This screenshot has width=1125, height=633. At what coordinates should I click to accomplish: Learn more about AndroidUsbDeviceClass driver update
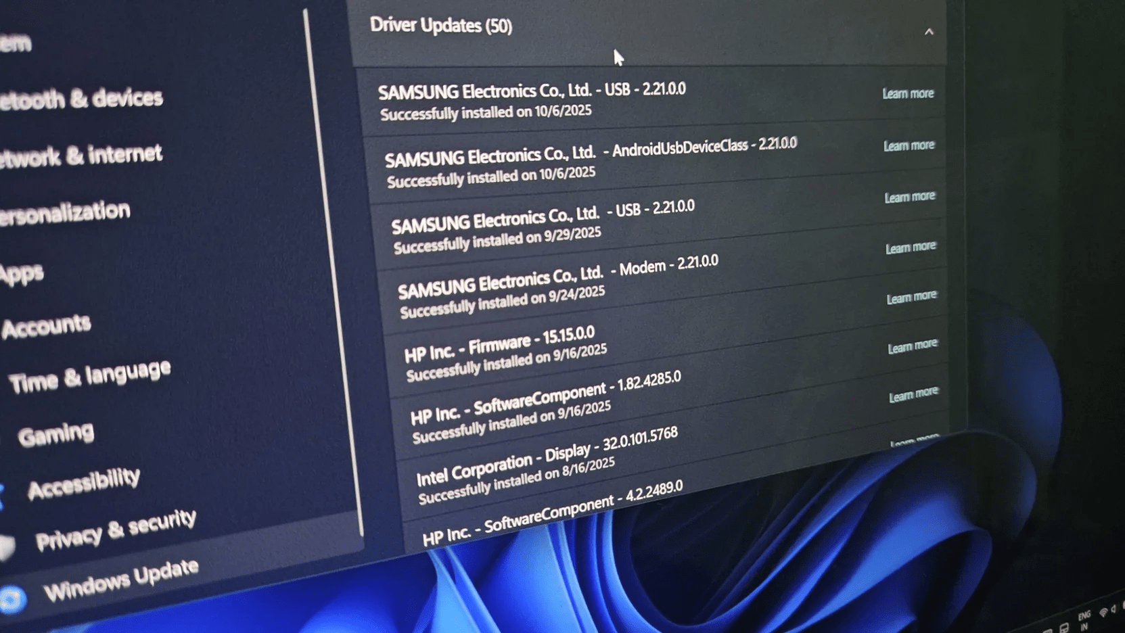pos(909,145)
